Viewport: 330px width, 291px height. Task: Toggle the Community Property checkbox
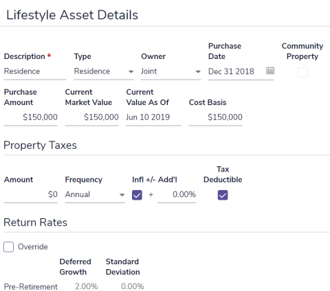pyautogui.click(x=302, y=72)
